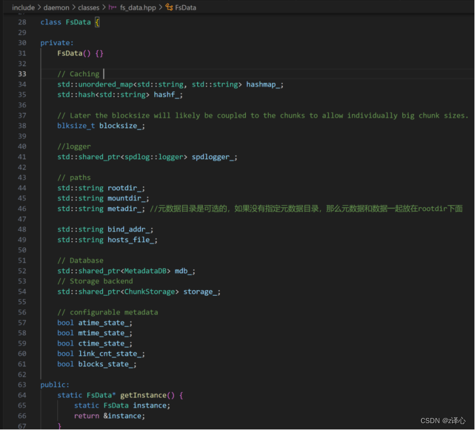
Task: Click the spdlogger_ member variable
Action: 214,156
